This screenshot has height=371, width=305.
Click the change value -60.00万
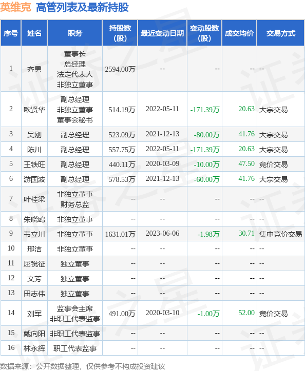point(206,179)
